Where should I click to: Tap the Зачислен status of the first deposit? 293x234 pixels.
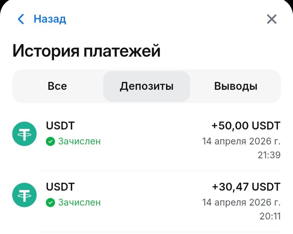(x=79, y=142)
